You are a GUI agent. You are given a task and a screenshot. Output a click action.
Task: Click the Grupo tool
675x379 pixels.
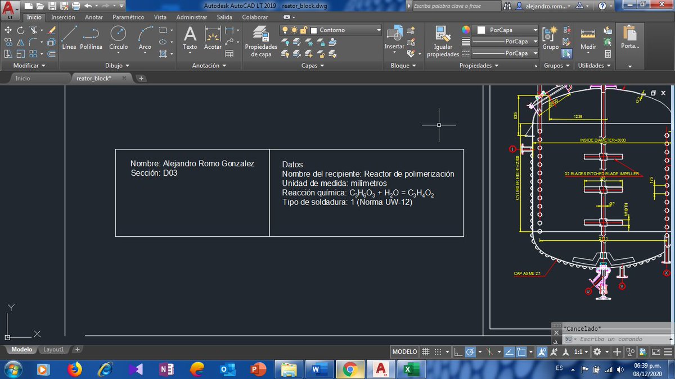pos(550,38)
